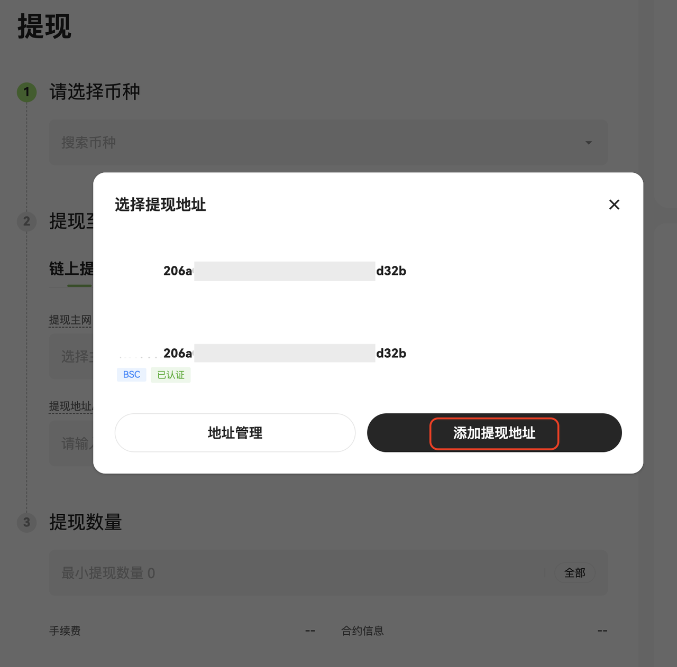Click the 搜索币种 coin search field

317,142
